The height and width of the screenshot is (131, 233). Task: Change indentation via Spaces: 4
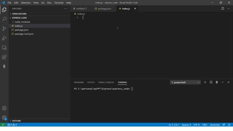click(186, 125)
